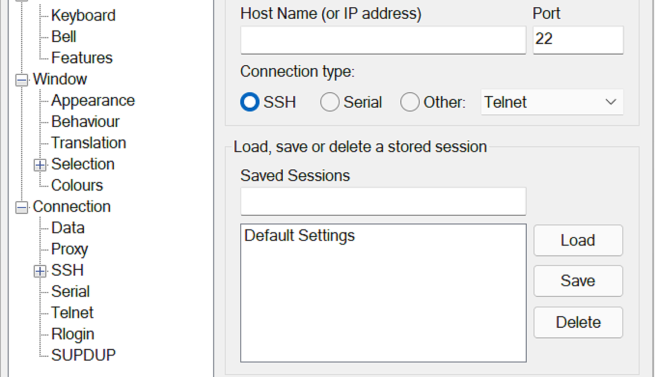Focus the Port number field

click(x=578, y=40)
